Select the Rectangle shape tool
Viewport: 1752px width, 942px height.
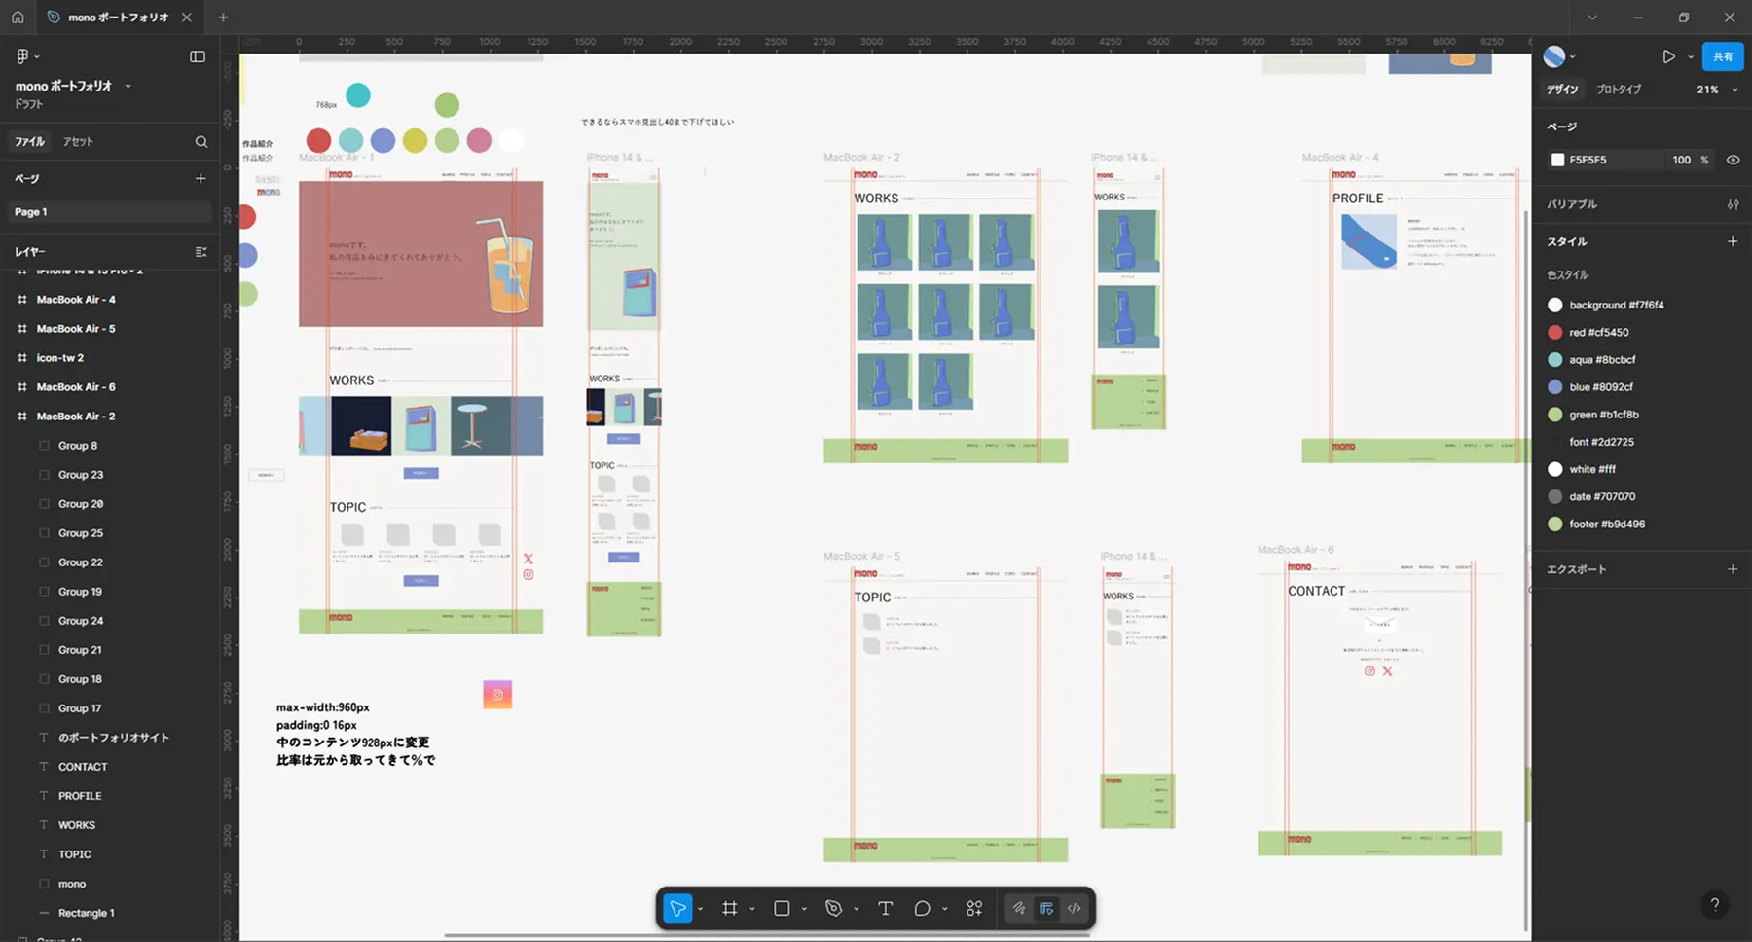(782, 908)
